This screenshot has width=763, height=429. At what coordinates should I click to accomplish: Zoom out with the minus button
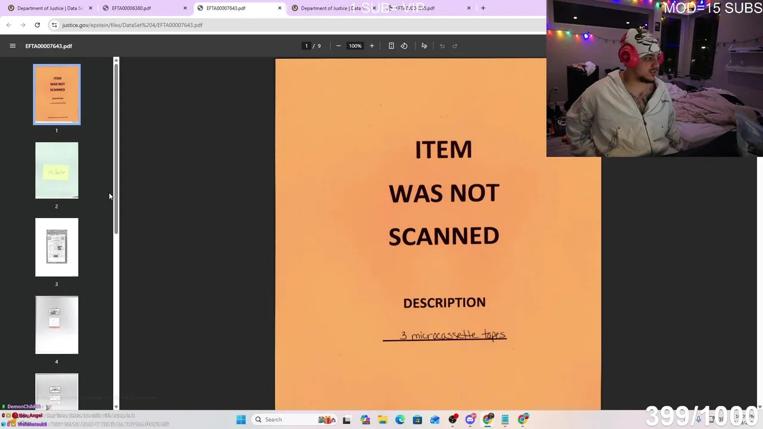click(339, 46)
